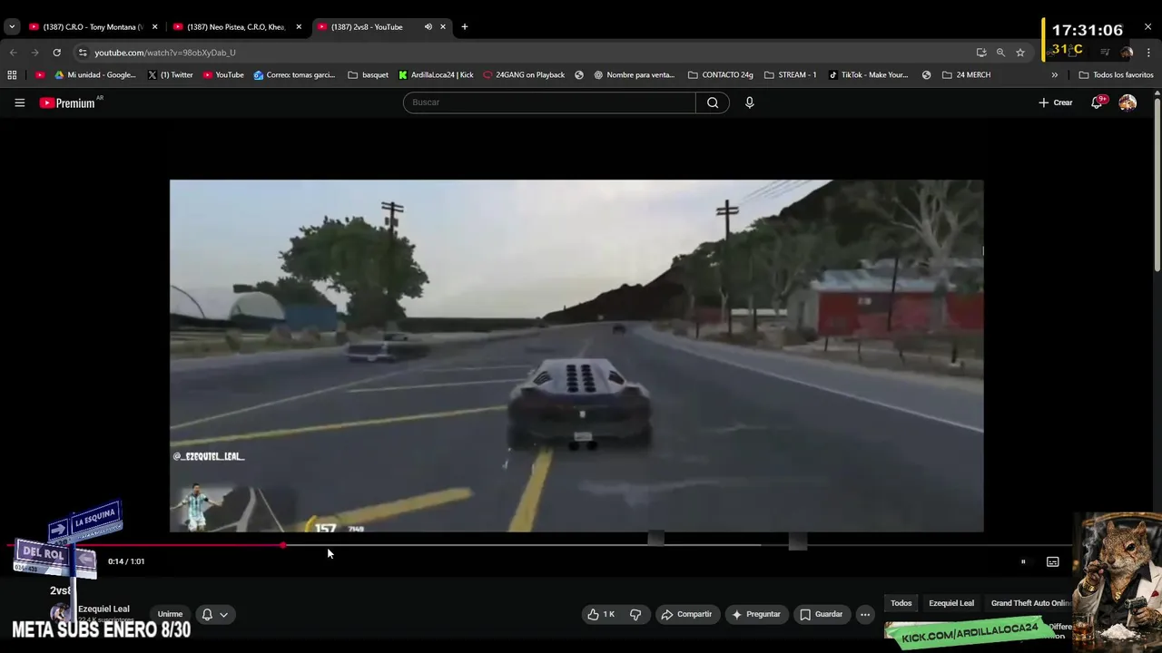The width and height of the screenshot is (1162, 653).
Task: Open the basquet bookmarks folder
Action: point(368,75)
